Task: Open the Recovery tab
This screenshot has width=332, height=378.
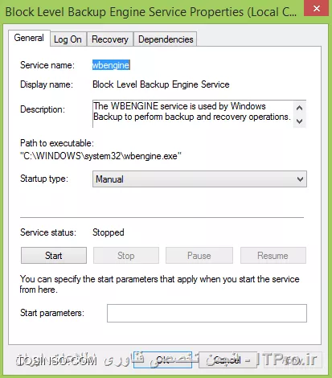Action: (x=110, y=39)
